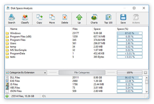This screenshot has height=104, width=154.
Task: Maximize the Disk Space Analysis window
Action: 134,8
